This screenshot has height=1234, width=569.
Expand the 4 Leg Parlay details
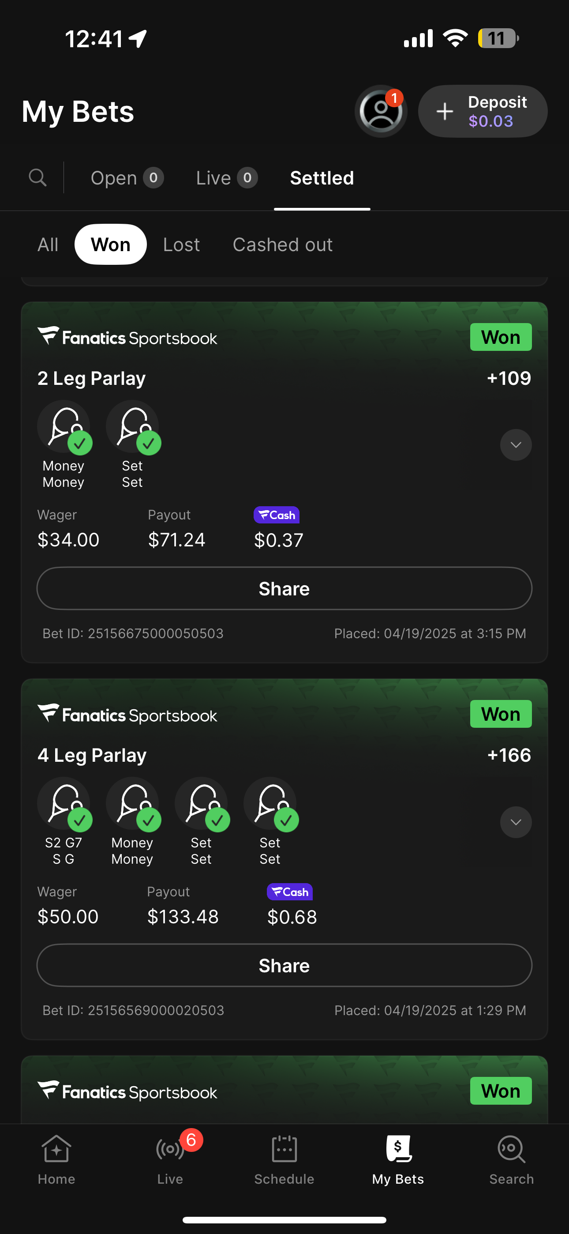tap(516, 822)
